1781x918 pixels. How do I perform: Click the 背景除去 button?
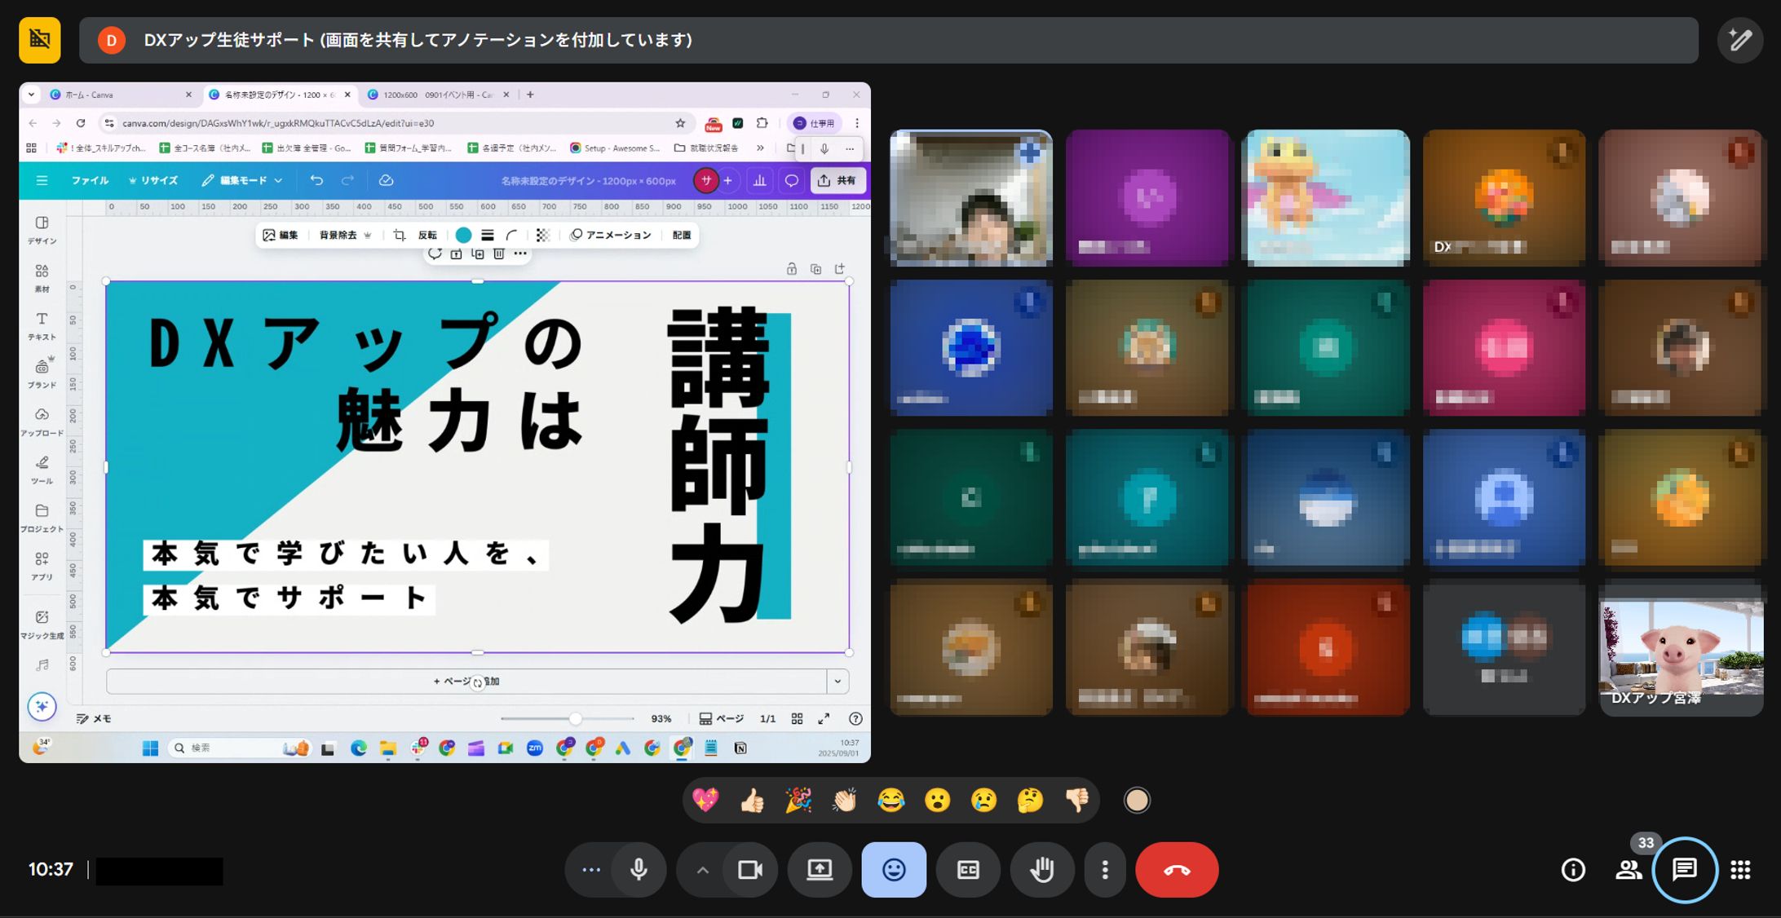coord(345,235)
